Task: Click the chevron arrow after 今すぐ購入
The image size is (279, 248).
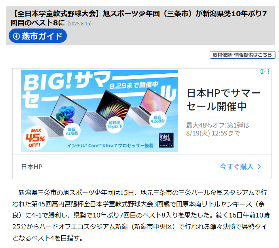Action: click(259, 167)
